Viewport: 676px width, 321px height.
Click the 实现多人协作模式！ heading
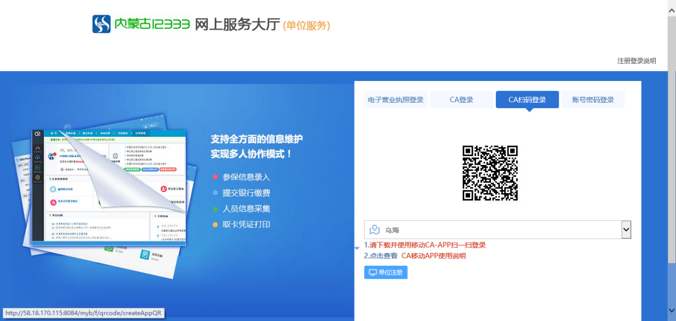pos(252,154)
